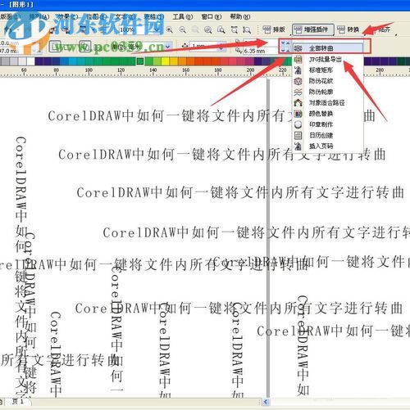Click the first horizontal CorelDRAW text line on canvas
The image size is (410, 410).
(x=212, y=116)
